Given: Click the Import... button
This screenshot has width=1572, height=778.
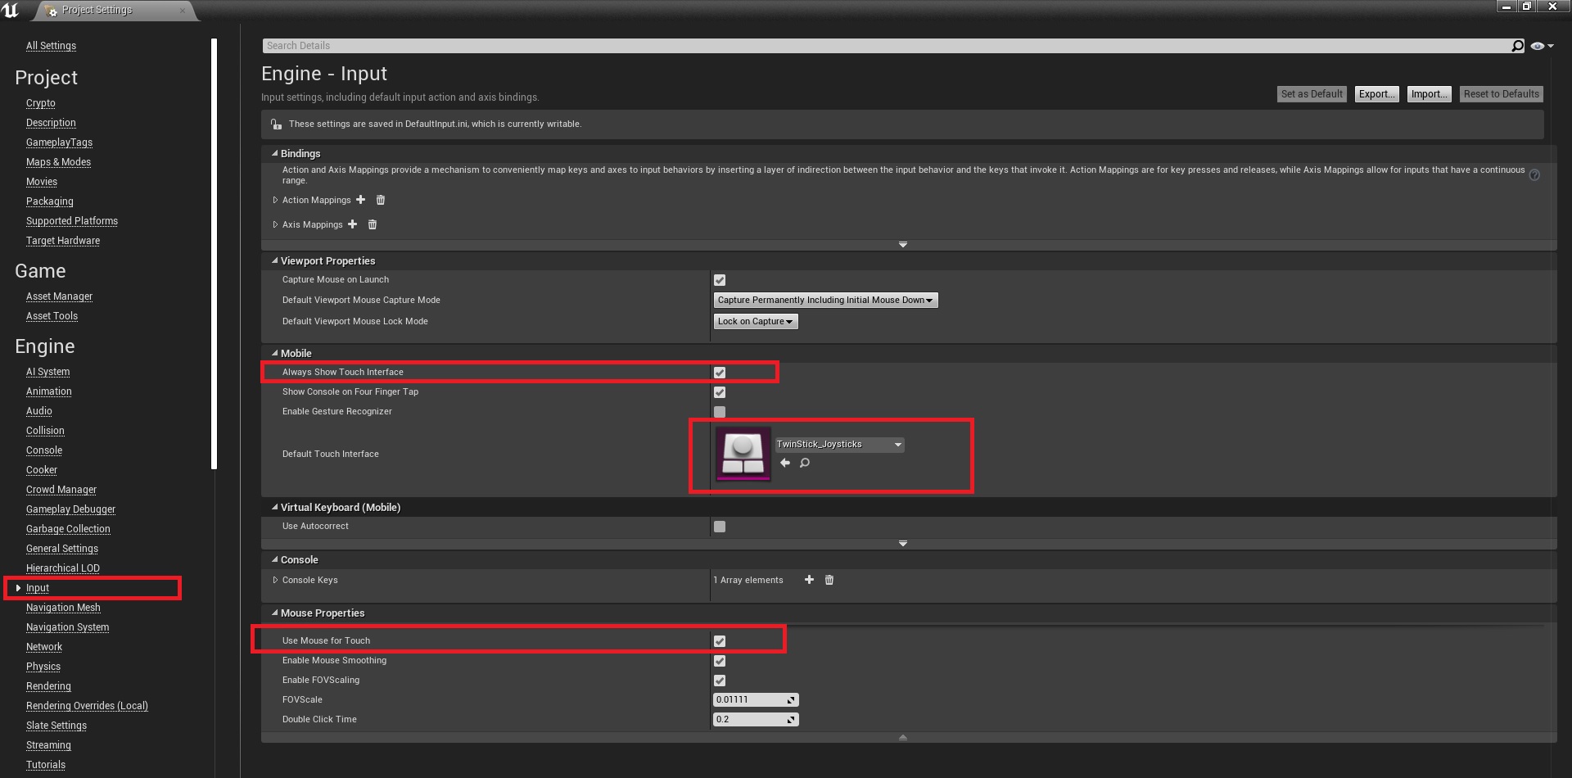Looking at the screenshot, I should point(1429,94).
